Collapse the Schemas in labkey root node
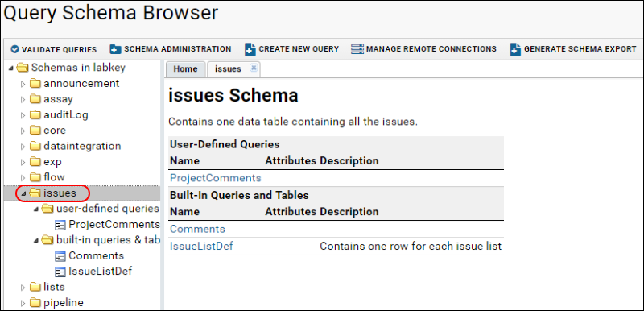The image size is (644, 311). coord(10,68)
